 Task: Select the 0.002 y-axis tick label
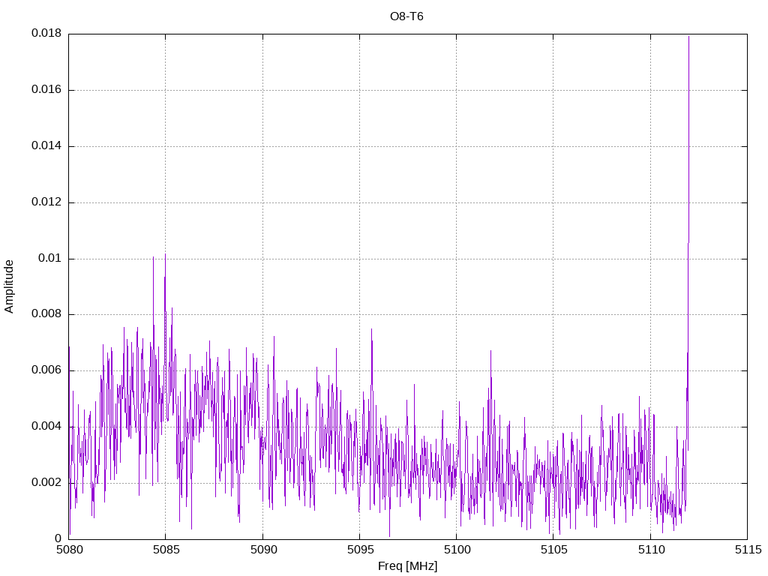pos(46,483)
